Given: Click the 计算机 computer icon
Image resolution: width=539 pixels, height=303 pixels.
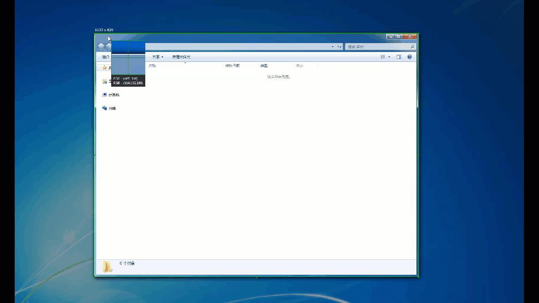Looking at the screenshot, I should click(104, 95).
